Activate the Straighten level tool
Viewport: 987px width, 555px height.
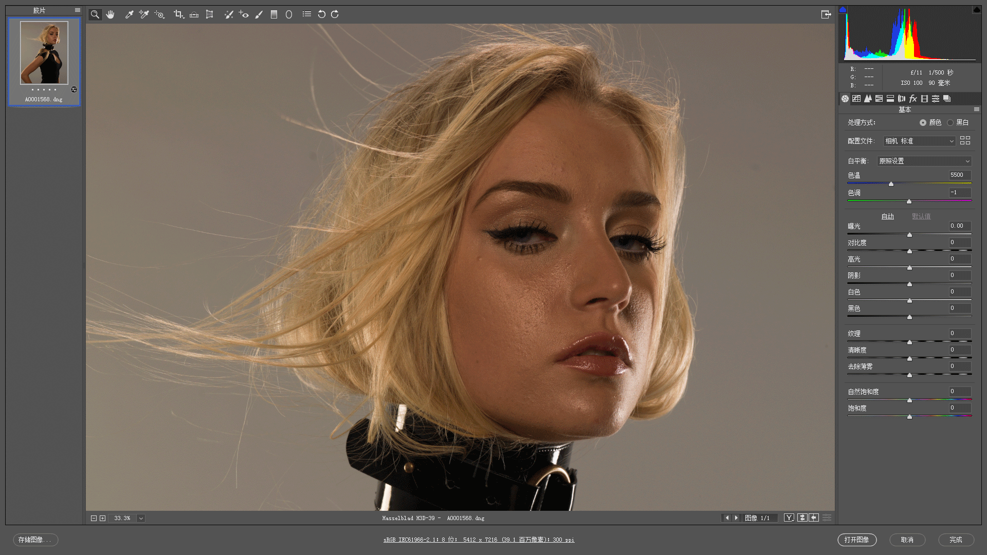[x=194, y=14]
